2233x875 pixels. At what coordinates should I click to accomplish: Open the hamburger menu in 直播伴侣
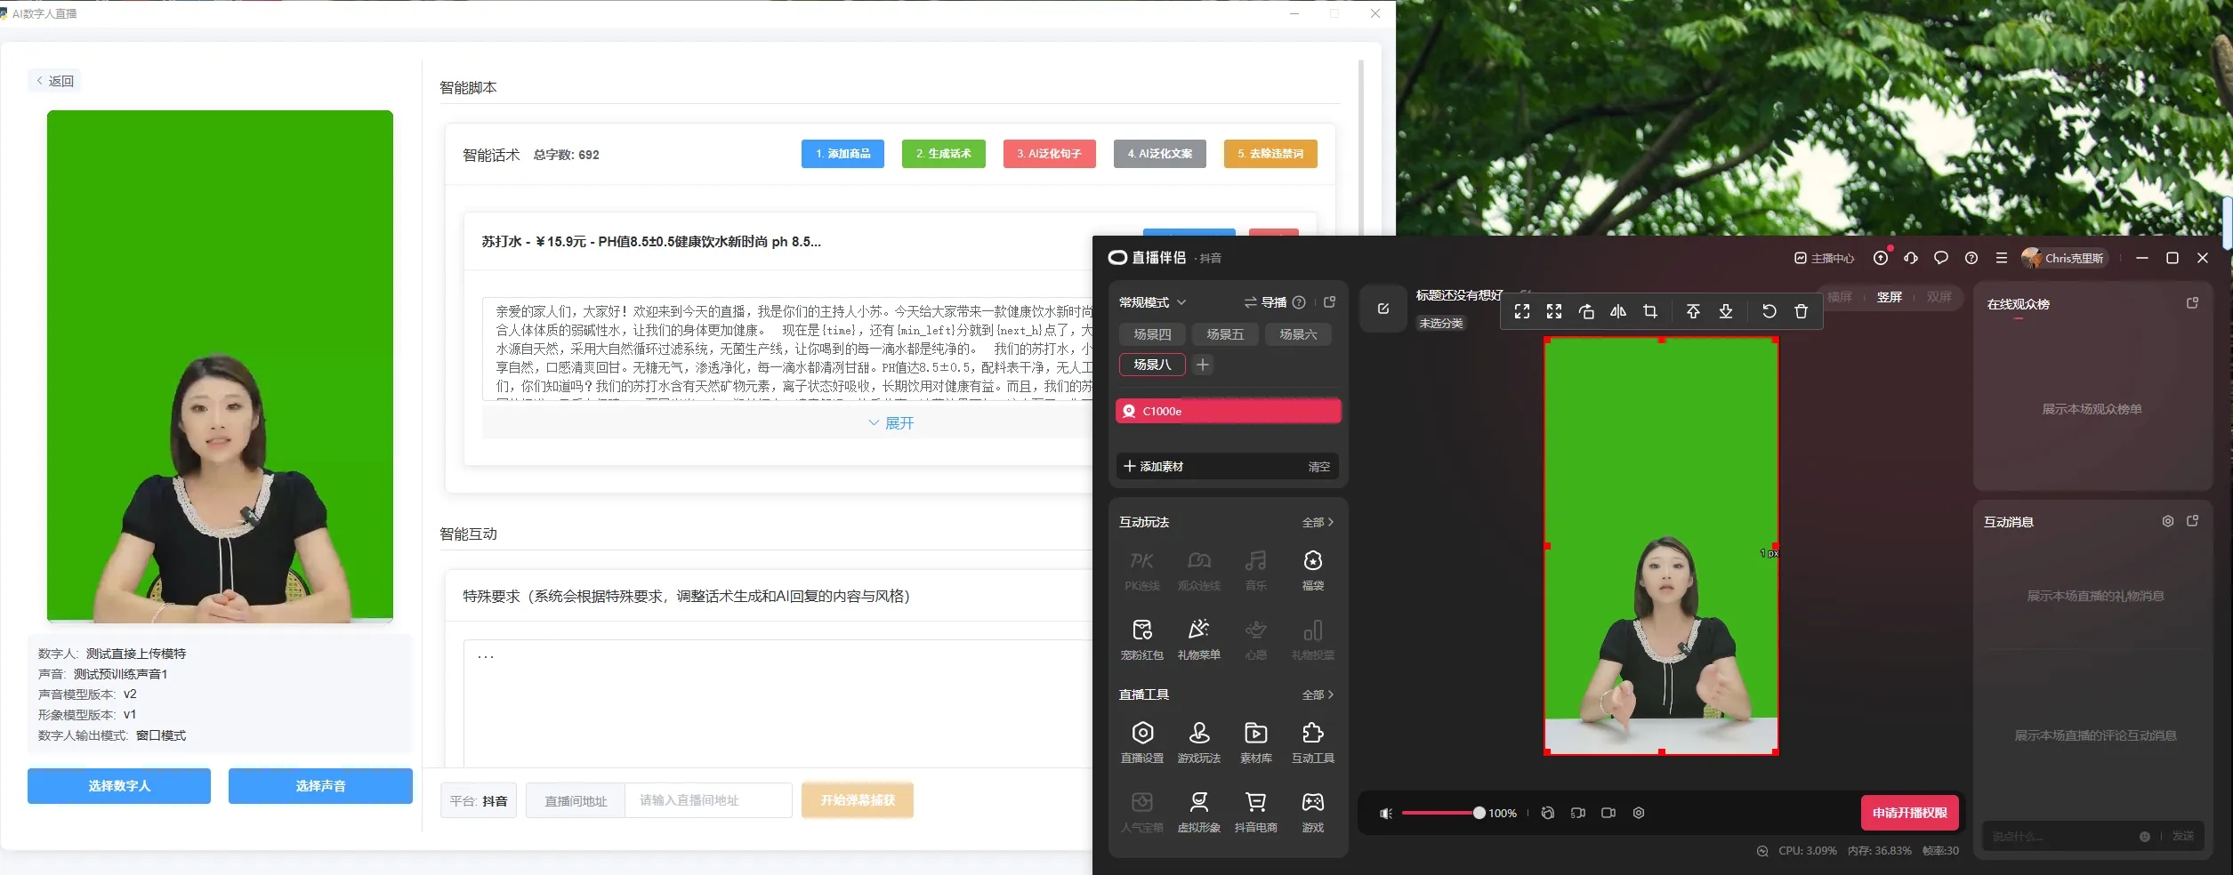(2002, 258)
